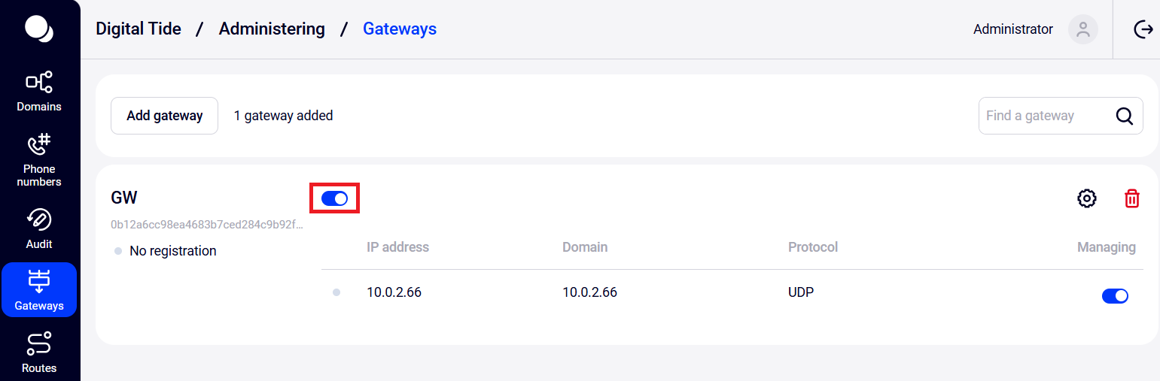Delete the GW gateway with trash icon

(1132, 198)
